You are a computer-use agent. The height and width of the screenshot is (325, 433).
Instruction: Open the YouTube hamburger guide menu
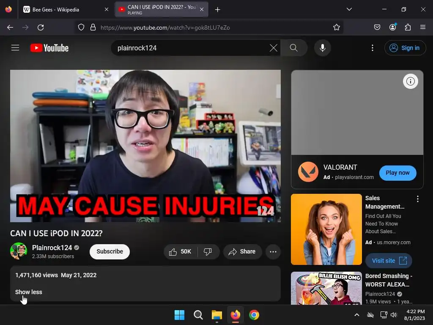[15, 48]
